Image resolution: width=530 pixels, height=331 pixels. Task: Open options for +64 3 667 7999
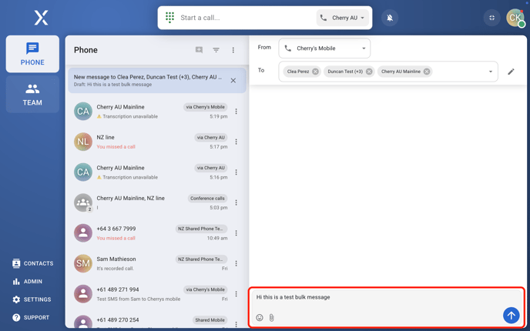pyautogui.click(x=236, y=233)
